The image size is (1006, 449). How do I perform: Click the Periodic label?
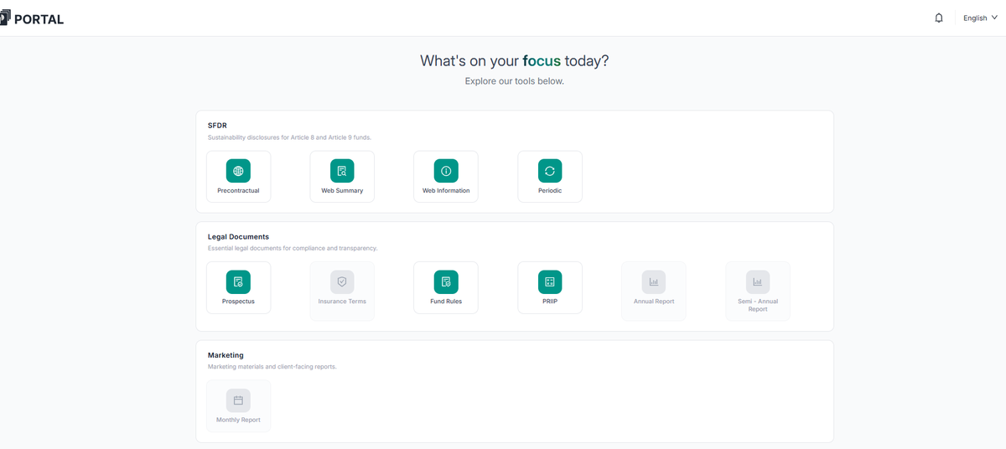[x=550, y=190]
